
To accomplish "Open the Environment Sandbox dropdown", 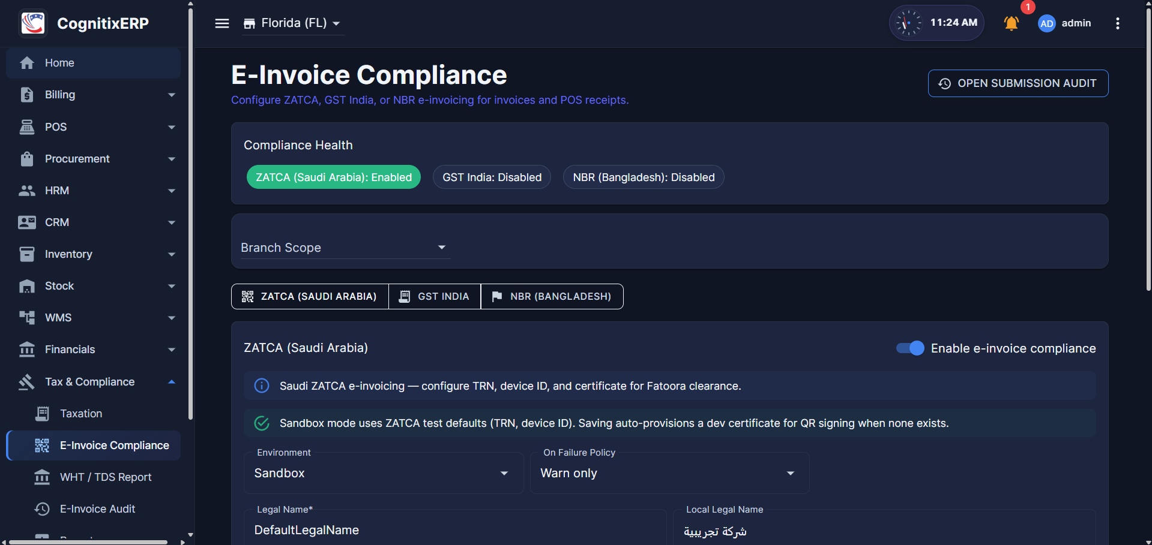I will [384, 473].
